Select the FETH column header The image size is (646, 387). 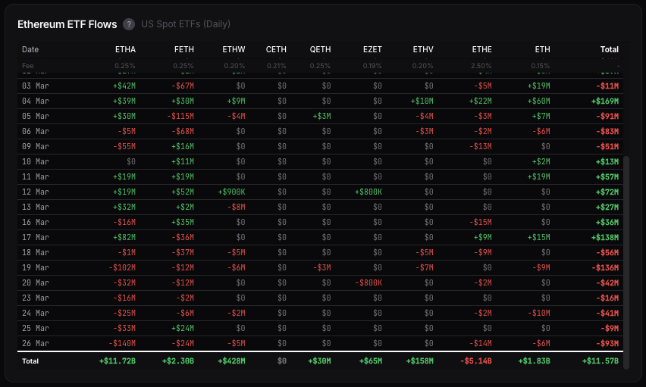(x=184, y=49)
